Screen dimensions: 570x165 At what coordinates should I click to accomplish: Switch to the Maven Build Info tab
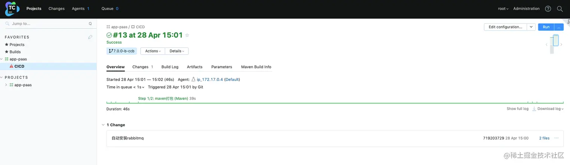click(256, 67)
